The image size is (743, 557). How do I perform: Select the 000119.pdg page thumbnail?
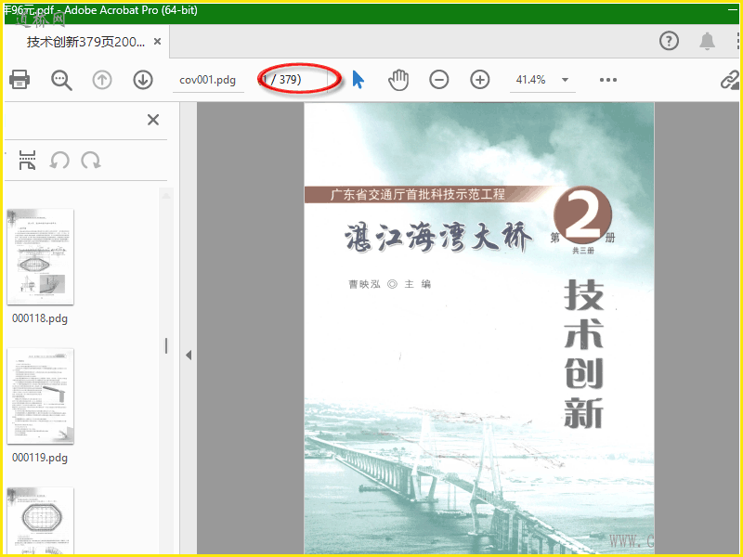tap(40, 396)
